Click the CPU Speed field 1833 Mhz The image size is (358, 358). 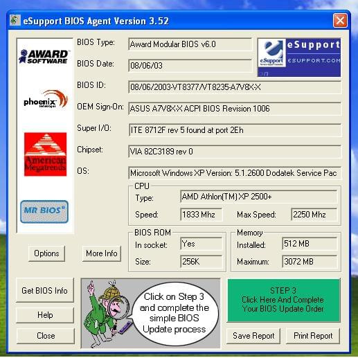[x=201, y=215]
